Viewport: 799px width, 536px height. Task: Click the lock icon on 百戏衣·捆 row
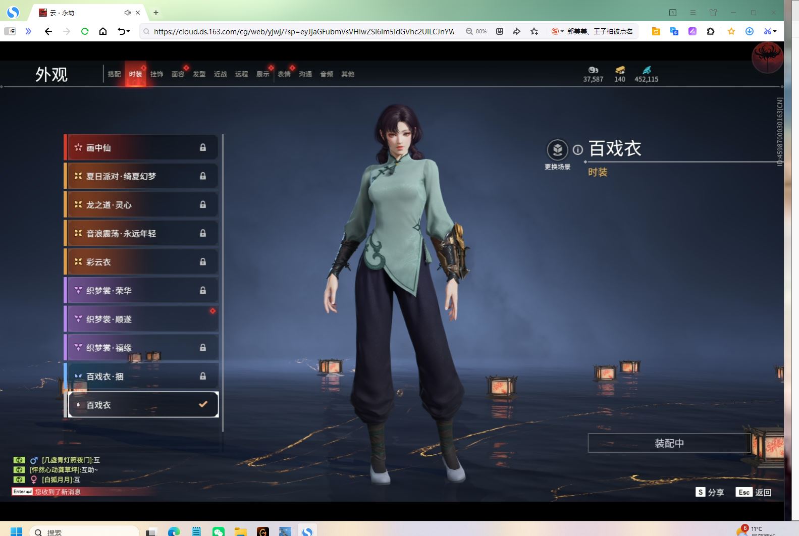point(203,376)
